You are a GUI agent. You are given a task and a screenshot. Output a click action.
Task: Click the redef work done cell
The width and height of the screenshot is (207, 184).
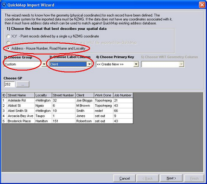tap(103, 110)
